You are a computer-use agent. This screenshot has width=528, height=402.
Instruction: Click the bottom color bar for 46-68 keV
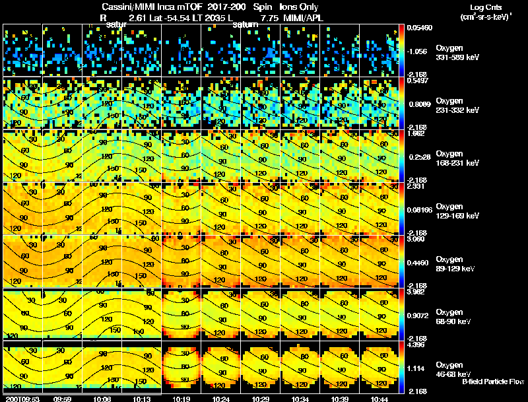401,367
